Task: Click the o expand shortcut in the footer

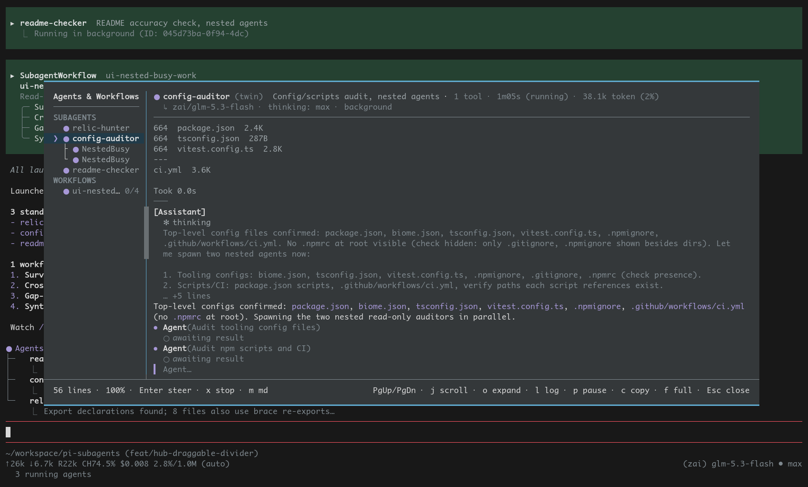Action: tap(501, 390)
